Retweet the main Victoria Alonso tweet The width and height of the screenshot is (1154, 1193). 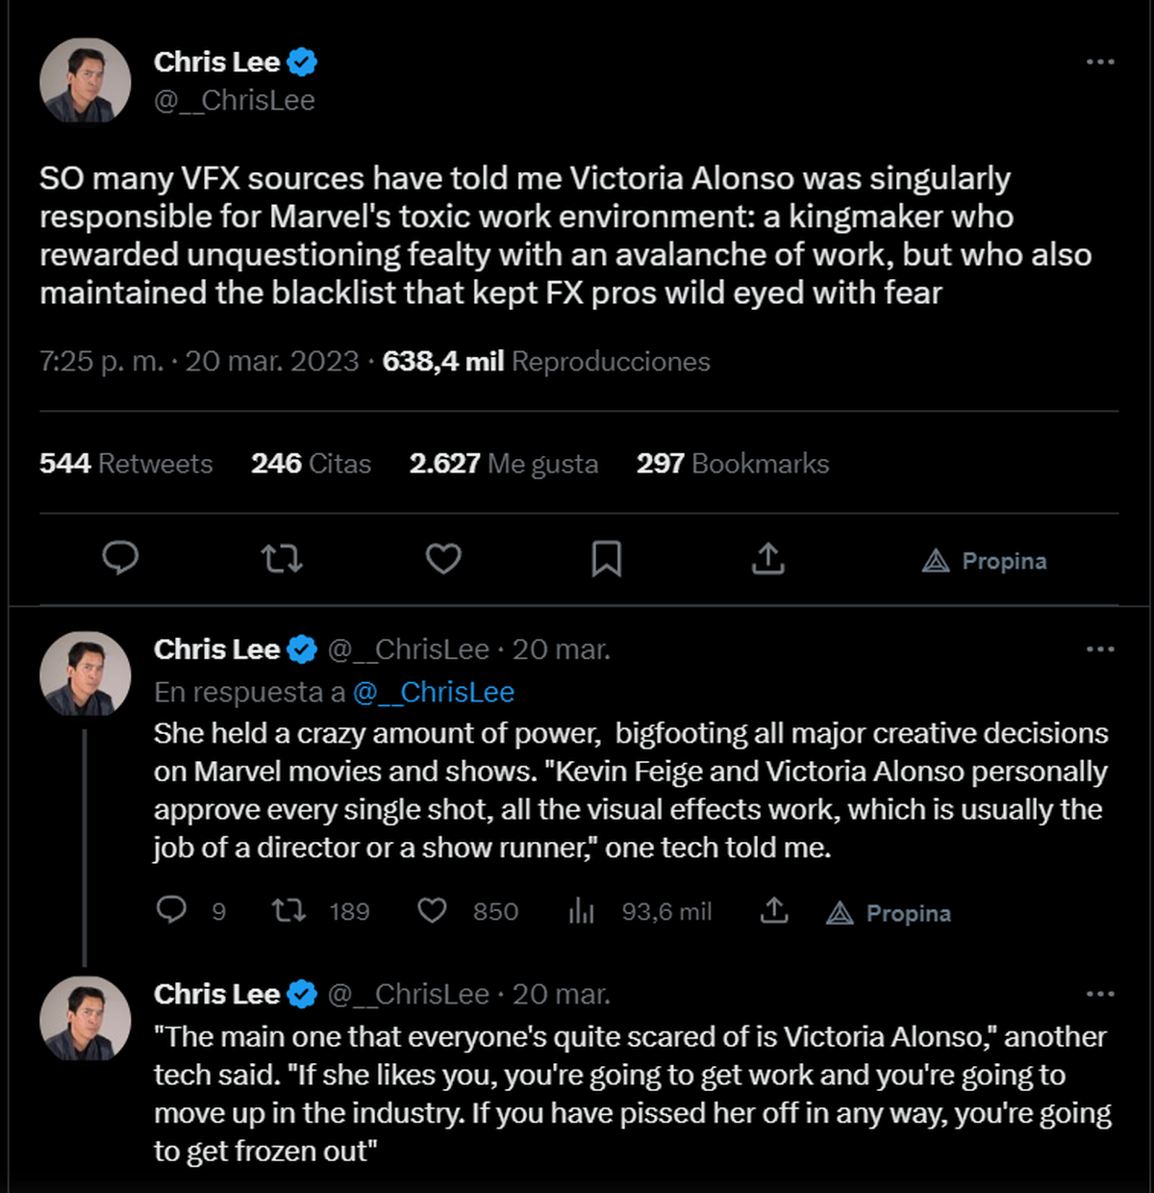(x=282, y=558)
